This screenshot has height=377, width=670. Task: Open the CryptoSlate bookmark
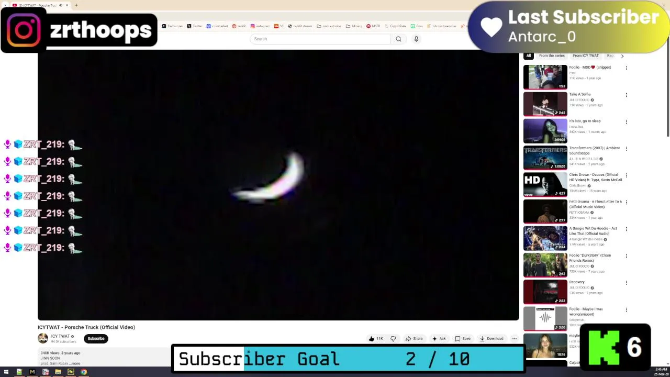coord(395,26)
